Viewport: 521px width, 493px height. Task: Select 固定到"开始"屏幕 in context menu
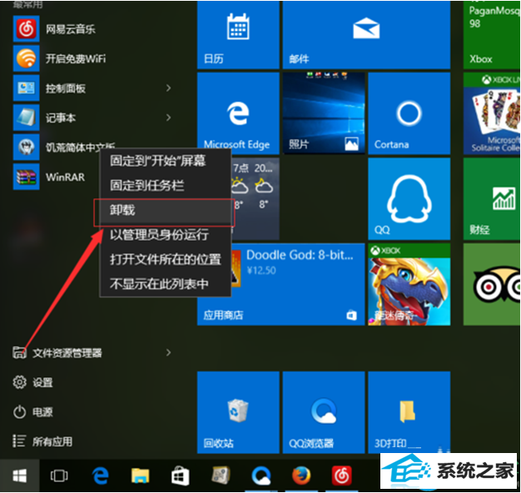165,161
